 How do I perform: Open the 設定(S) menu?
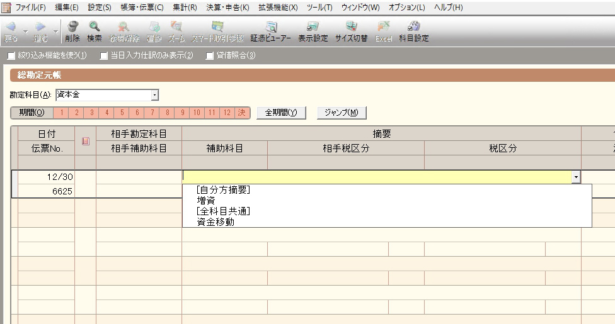coord(99,8)
